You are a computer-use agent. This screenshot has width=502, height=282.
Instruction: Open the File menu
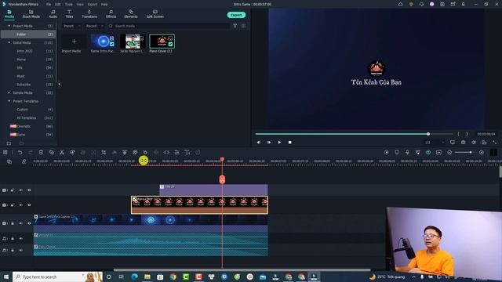point(49,5)
